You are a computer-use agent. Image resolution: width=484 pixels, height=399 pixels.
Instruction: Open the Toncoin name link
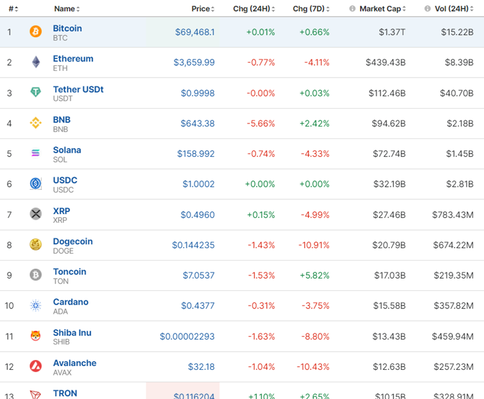coord(69,271)
